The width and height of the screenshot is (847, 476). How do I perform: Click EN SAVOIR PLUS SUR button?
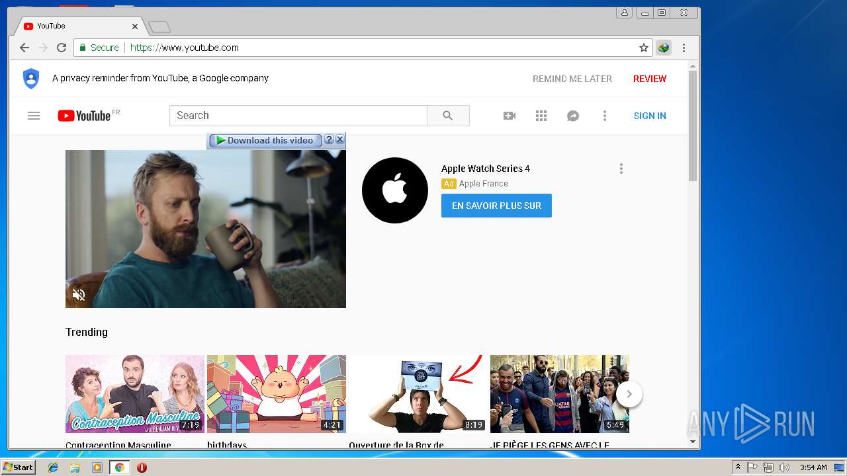(496, 206)
